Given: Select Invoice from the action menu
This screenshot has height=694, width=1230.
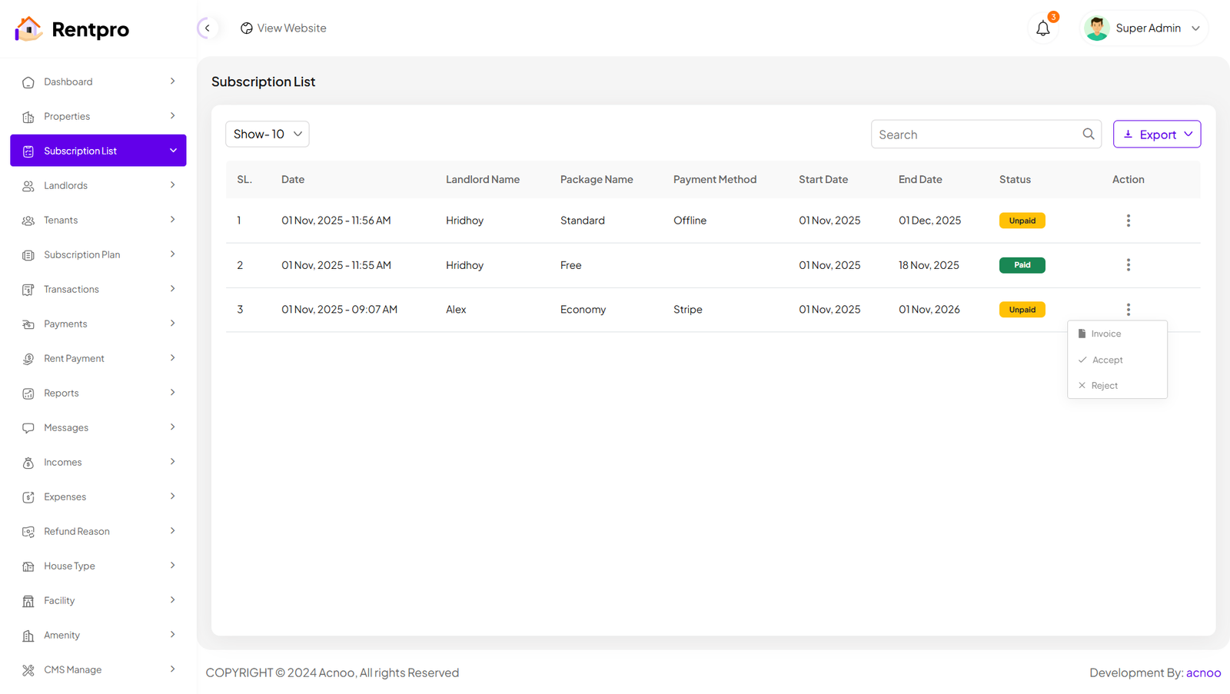Looking at the screenshot, I should coord(1105,334).
